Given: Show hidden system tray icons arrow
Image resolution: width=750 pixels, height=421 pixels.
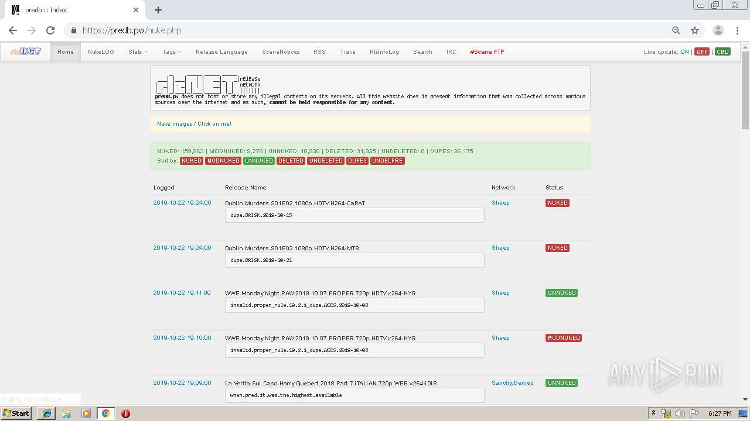Looking at the screenshot, I should point(654,413).
